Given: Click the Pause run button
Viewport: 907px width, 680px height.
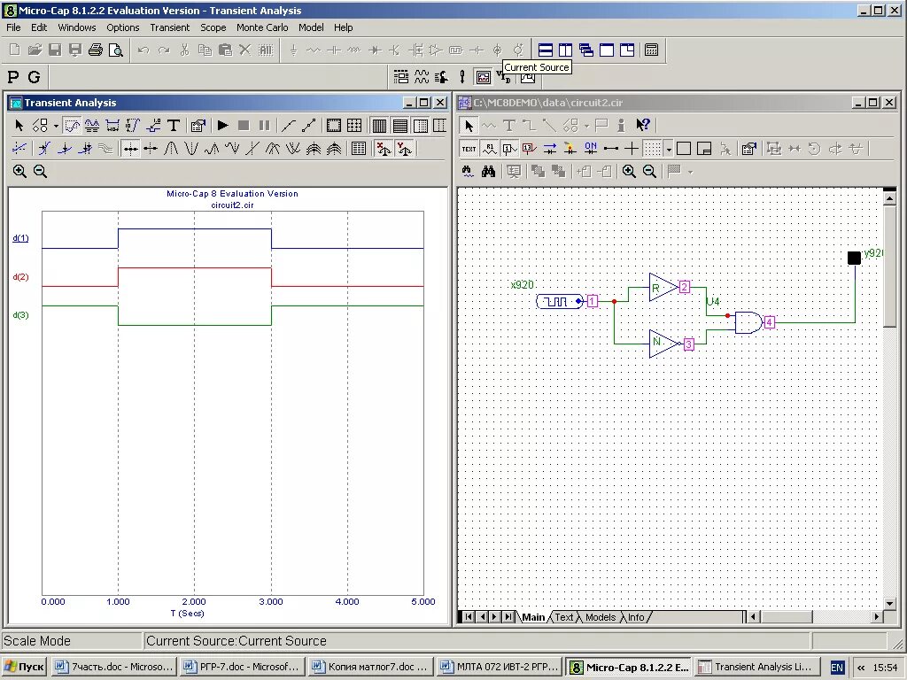Looking at the screenshot, I should click(264, 126).
